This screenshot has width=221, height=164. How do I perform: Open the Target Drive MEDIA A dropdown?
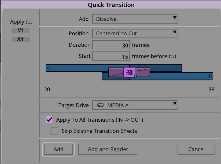click(x=135, y=105)
